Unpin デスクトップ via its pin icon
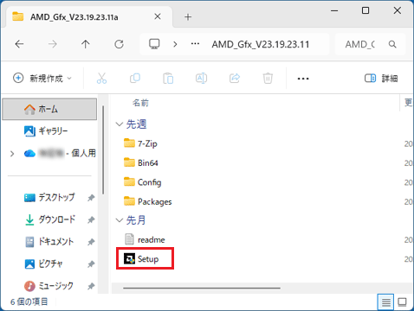414x311 pixels. (91, 198)
